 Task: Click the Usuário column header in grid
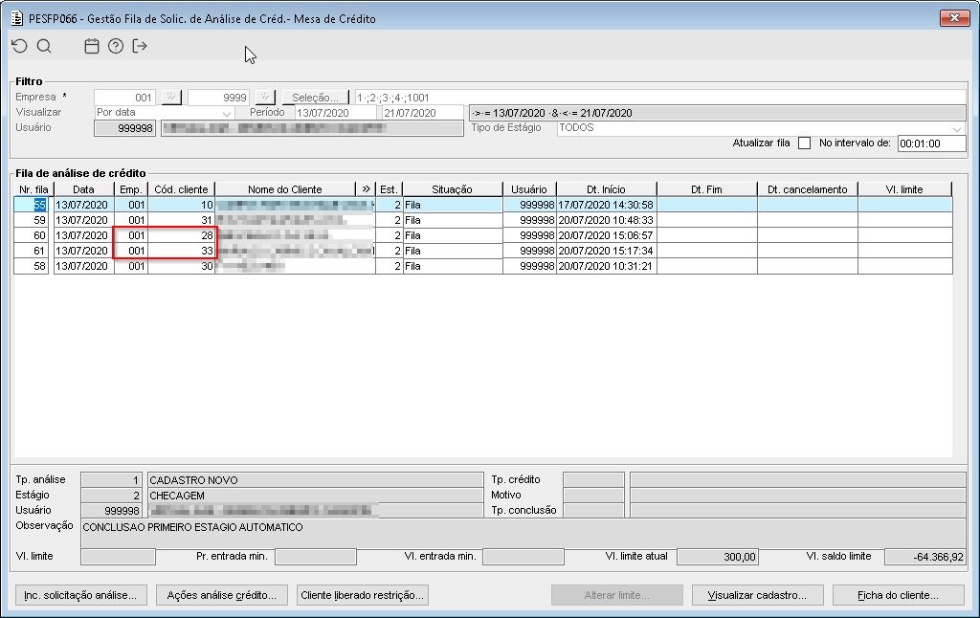click(528, 188)
